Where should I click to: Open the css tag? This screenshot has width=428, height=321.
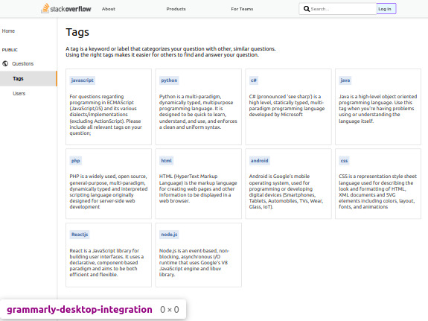point(344,161)
